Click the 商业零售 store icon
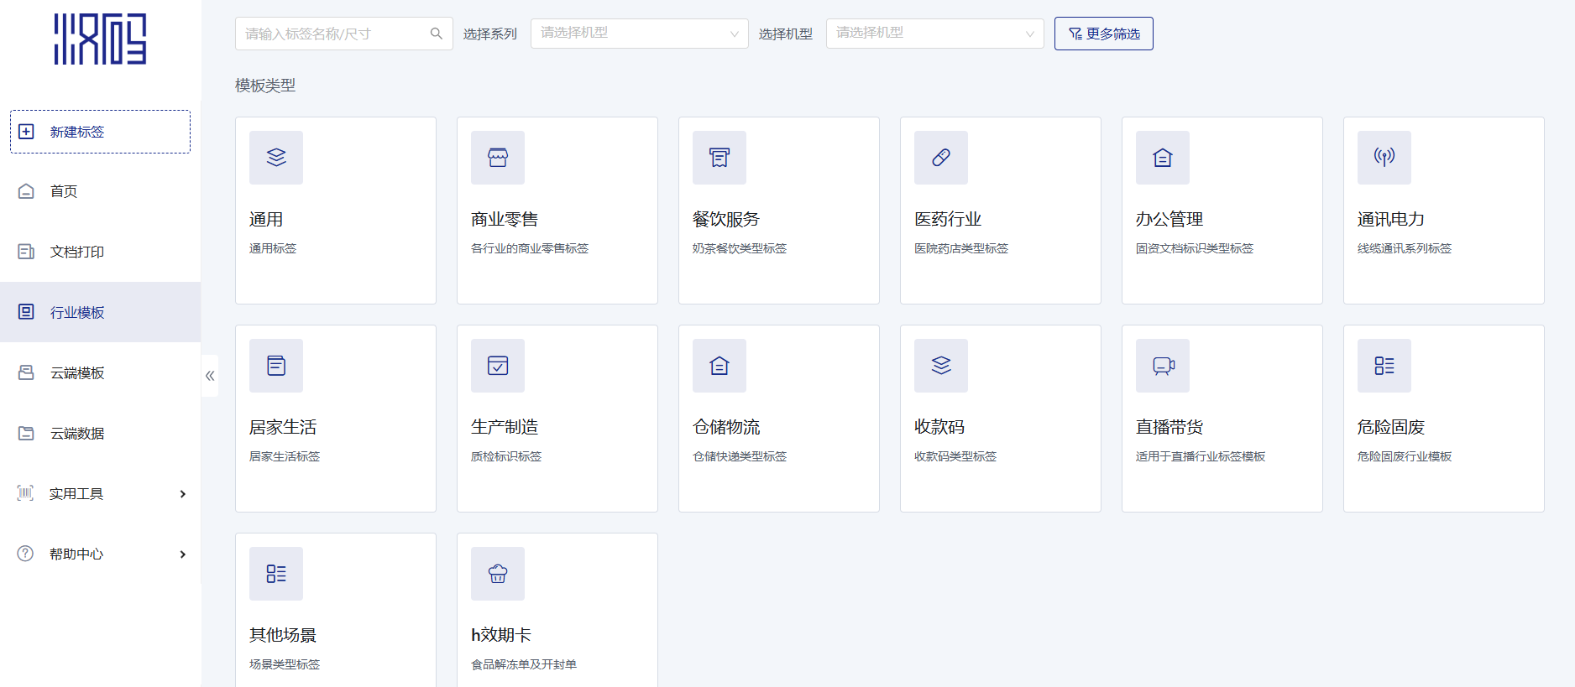The height and width of the screenshot is (687, 1575). (498, 158)
